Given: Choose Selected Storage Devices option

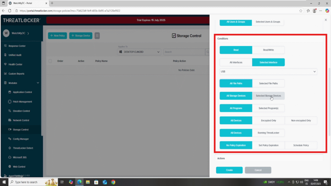Looking at the screenshot, I should point(268,96).
